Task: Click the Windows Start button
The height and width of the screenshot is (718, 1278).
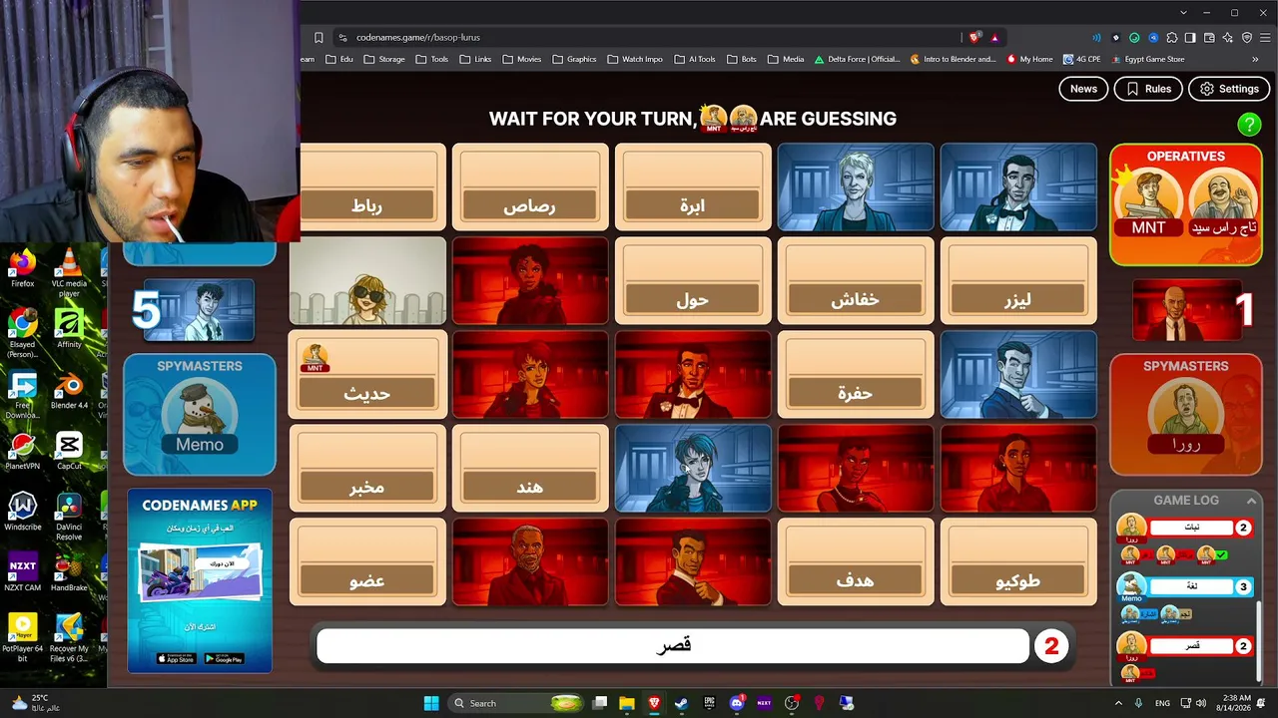Action: coord(431,703)
